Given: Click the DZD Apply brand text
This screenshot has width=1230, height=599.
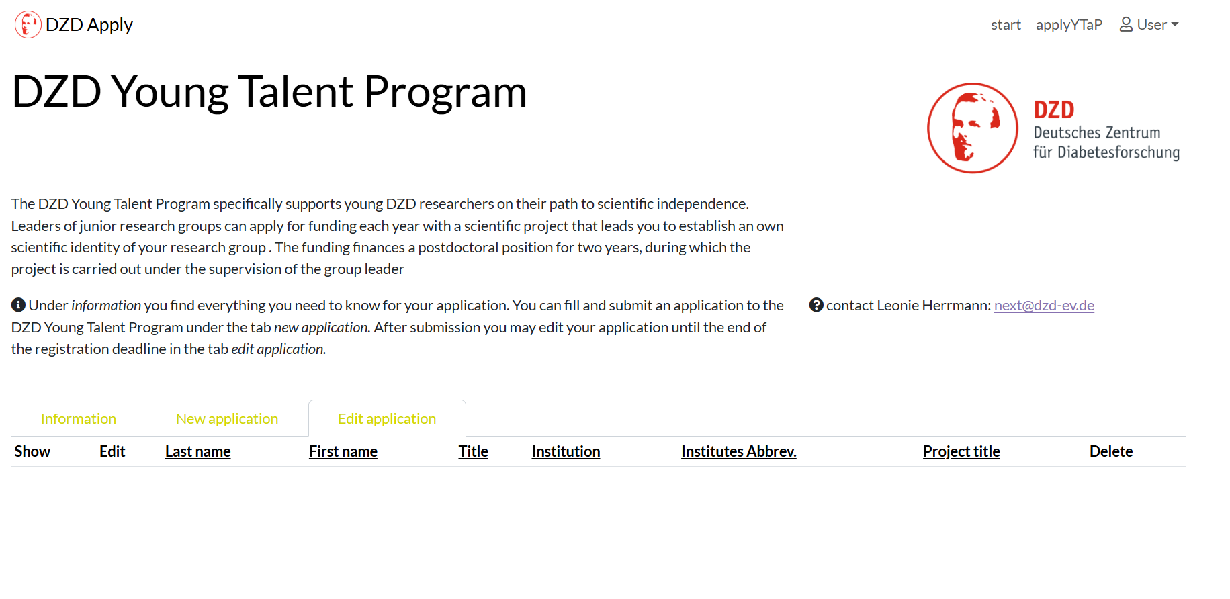Looking at the screenshot, I should (x=89, y=25).
